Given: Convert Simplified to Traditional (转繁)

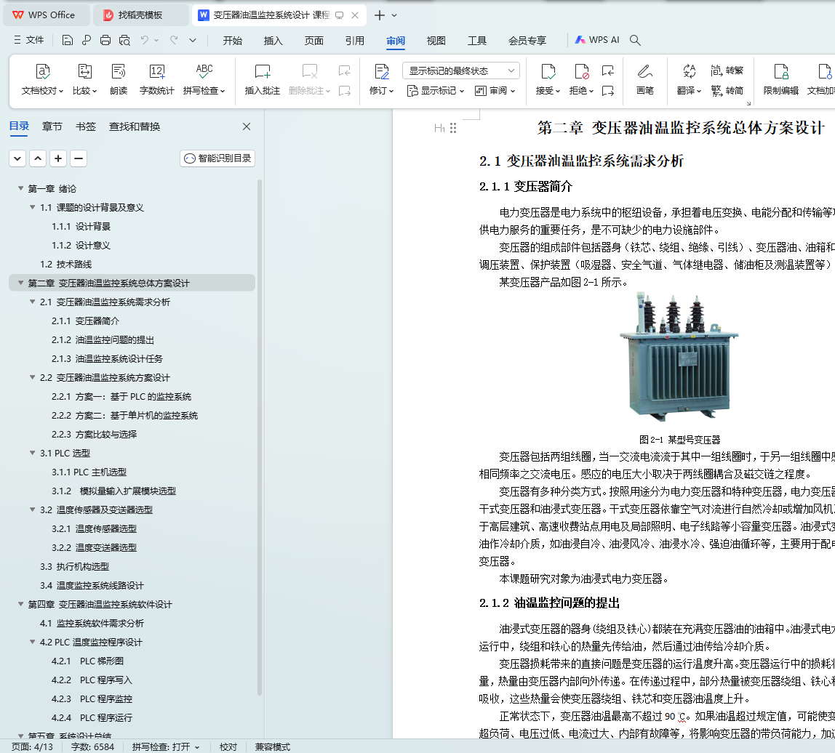Looking at the screenshot, I should (727, 71).
